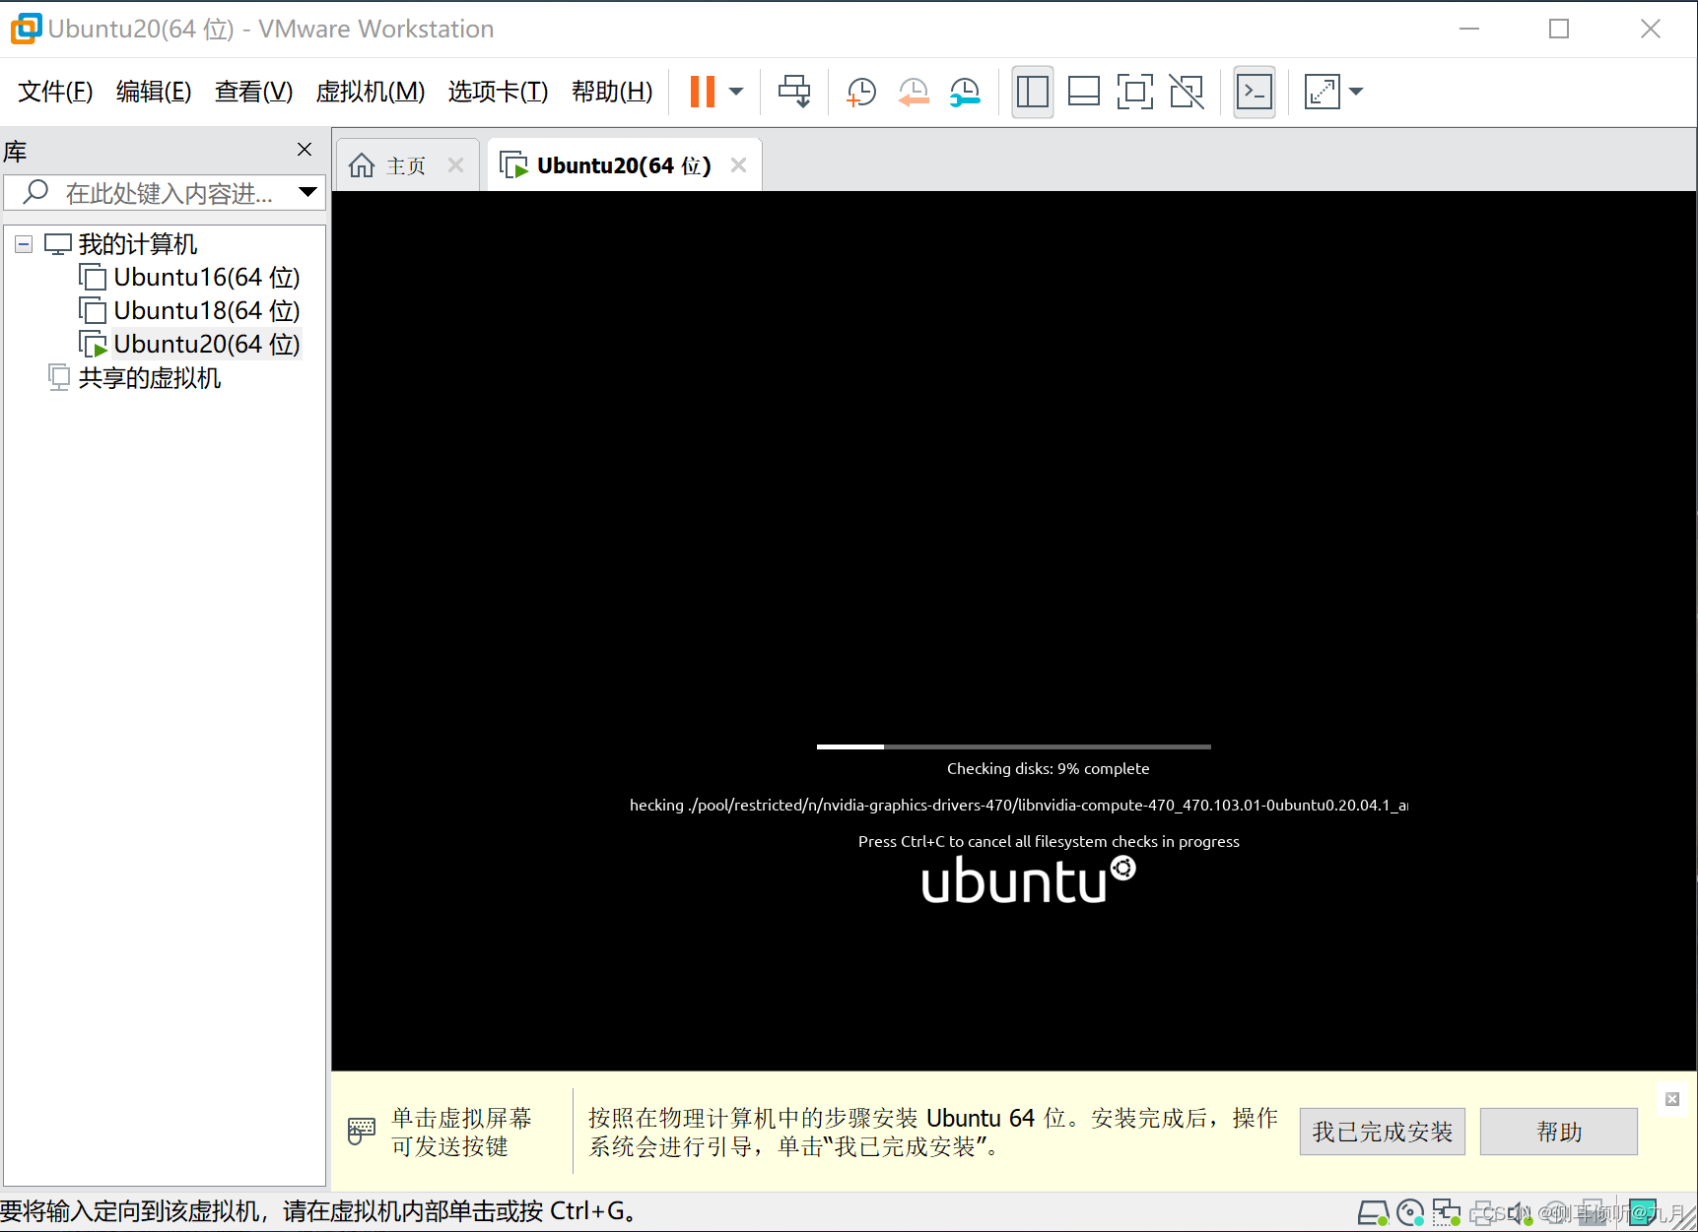Click the keyboard icon in hint bar

coord(362,1131)
